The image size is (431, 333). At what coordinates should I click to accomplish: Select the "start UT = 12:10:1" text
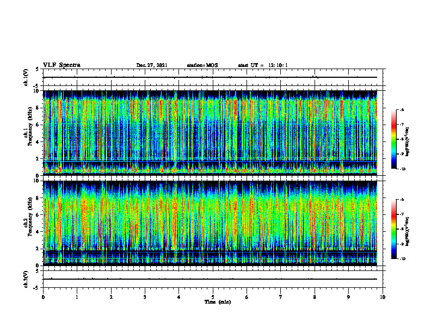pos(263,65)
